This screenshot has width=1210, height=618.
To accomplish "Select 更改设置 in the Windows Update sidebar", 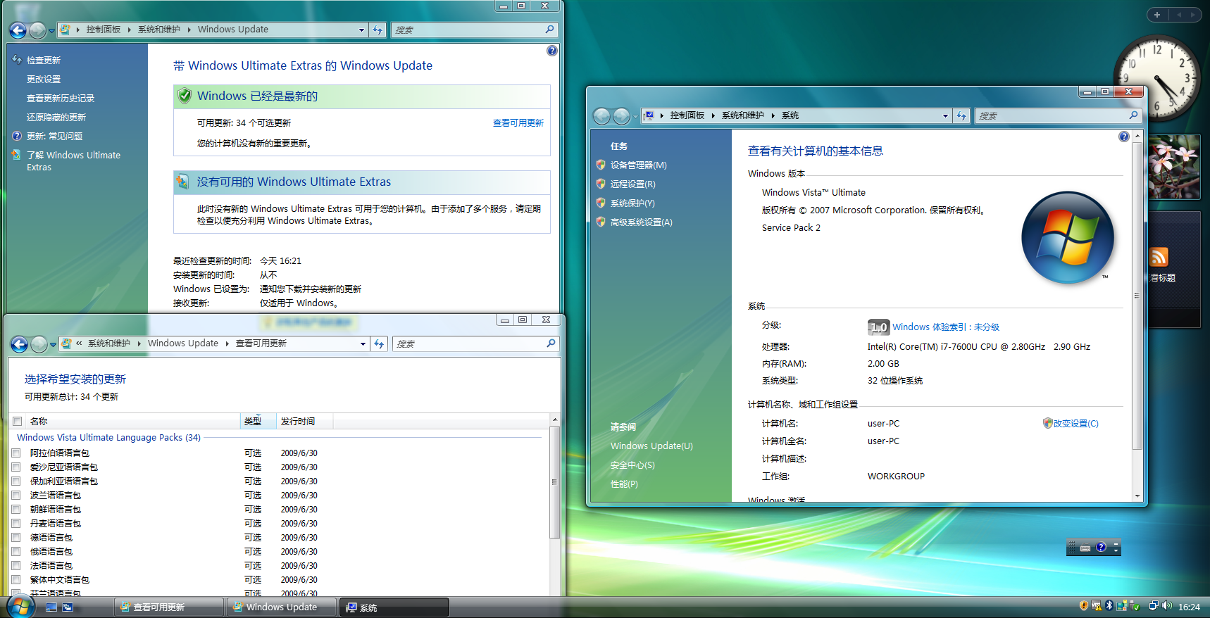I will tap(44, 80).
